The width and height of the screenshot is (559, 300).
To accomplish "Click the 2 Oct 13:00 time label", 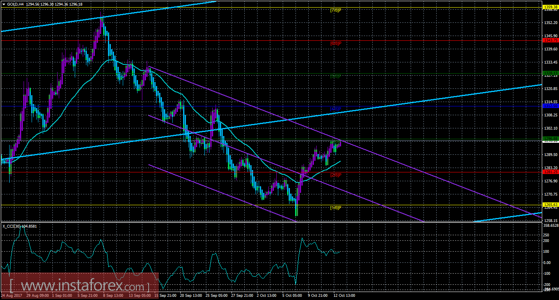I will tap(267, 296).
